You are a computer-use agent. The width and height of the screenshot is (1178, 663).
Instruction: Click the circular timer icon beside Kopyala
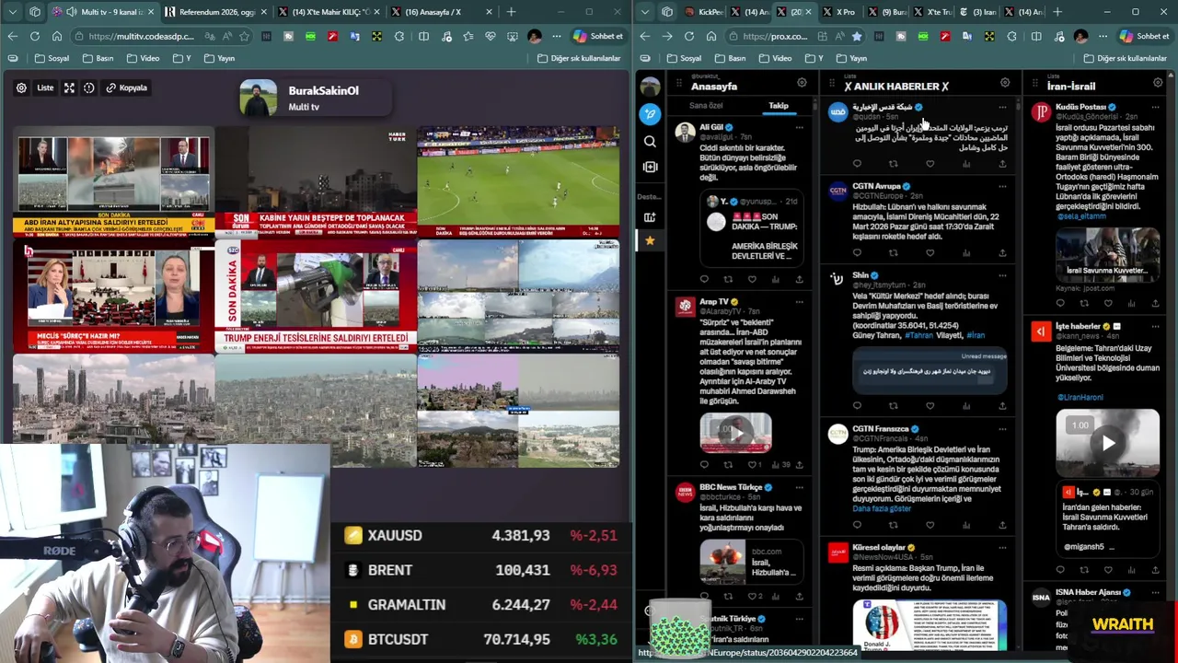(x=89, y=87)
